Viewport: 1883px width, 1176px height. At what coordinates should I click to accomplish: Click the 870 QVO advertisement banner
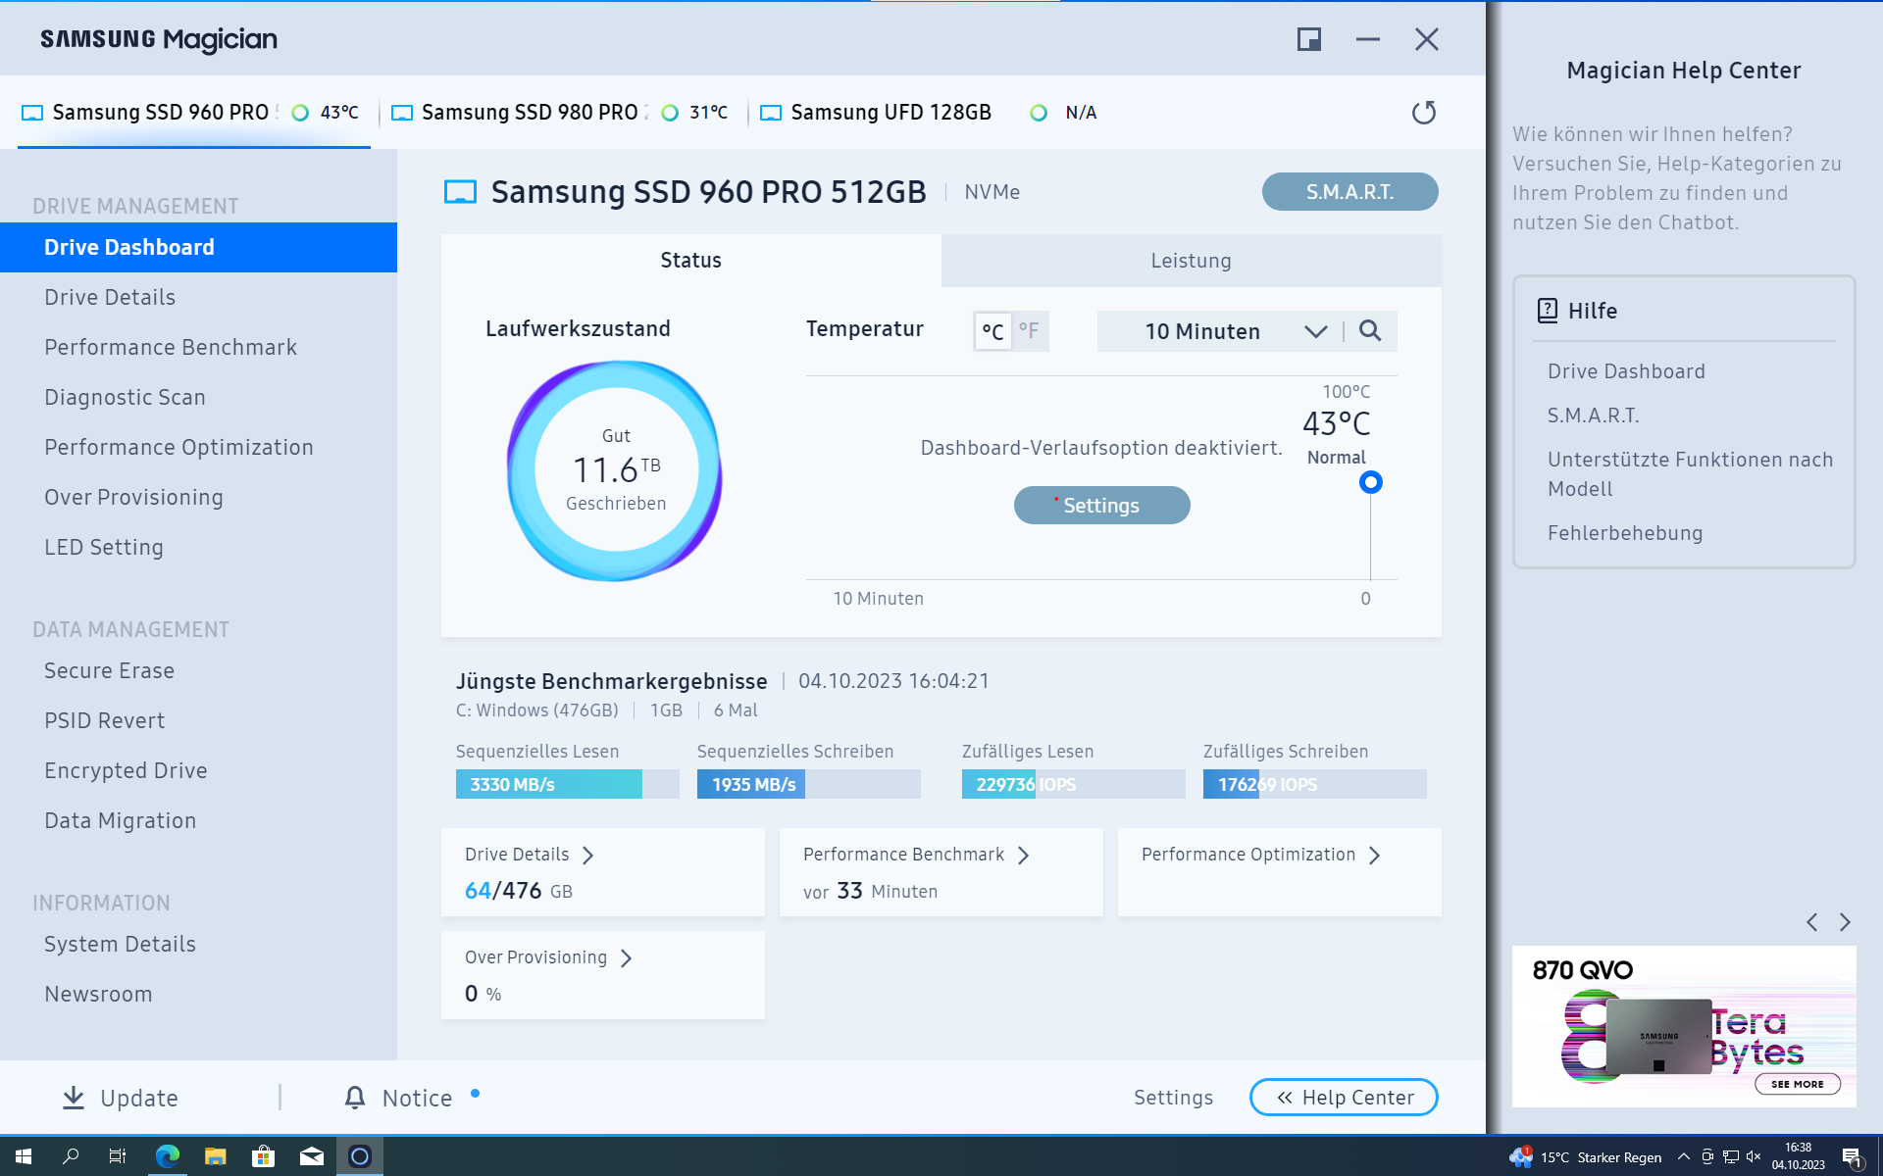[x=1683, y=1026]
